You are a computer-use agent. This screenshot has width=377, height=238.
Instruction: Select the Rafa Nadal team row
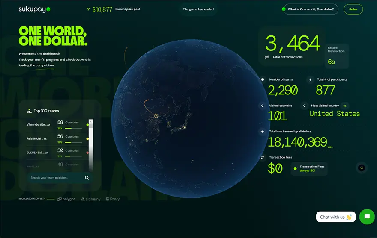(57, 139)
